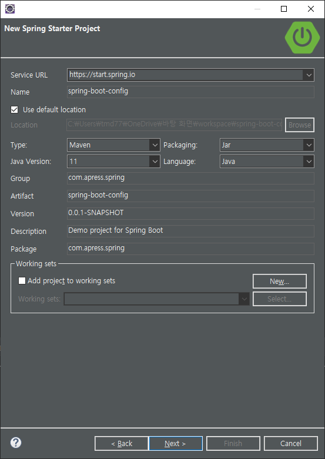
Task: Click the Browse button for location
Action: point(300,125)
